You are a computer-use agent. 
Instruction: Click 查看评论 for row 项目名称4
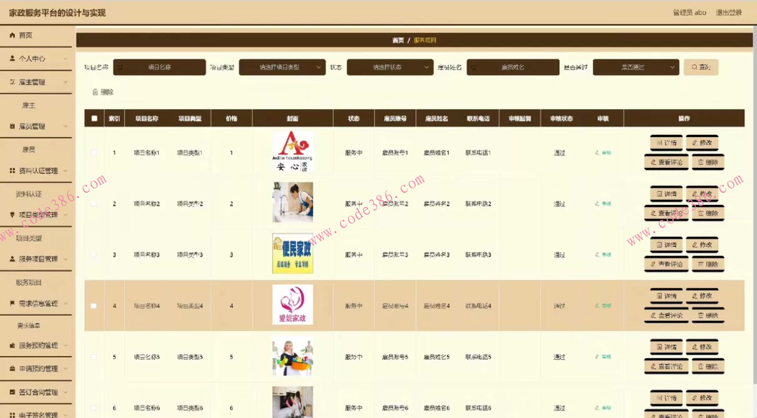(x=666, y=315)
